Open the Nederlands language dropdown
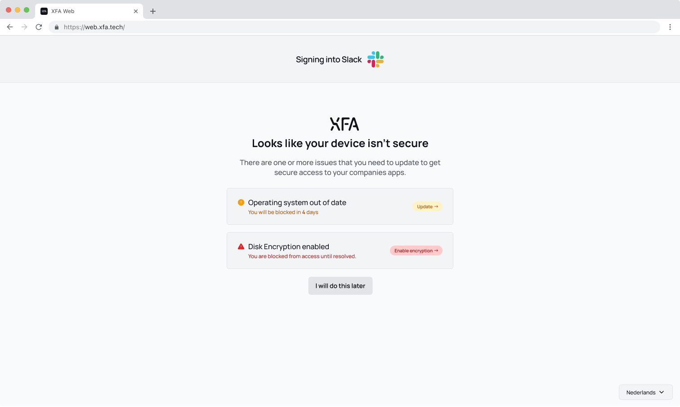Image resolution: width=680 pixels, height=407 pixels. pos(646,392)
